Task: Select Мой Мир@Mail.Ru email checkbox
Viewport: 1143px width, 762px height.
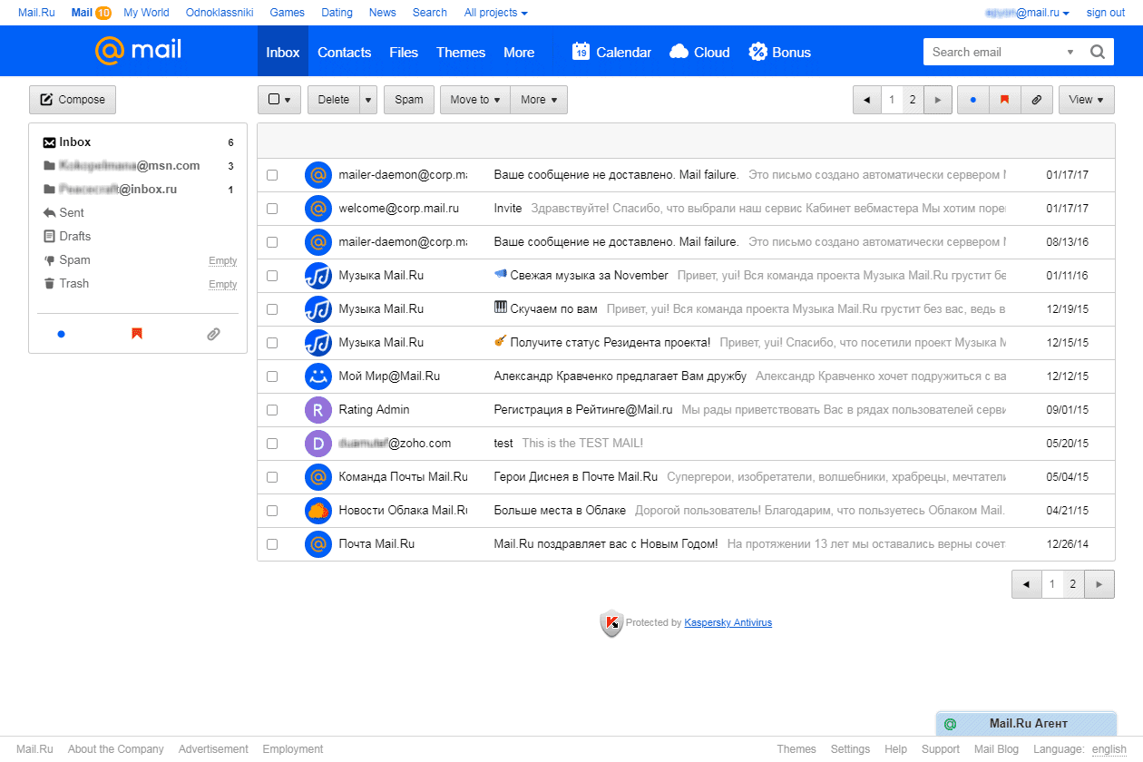Action: [272, 376]
